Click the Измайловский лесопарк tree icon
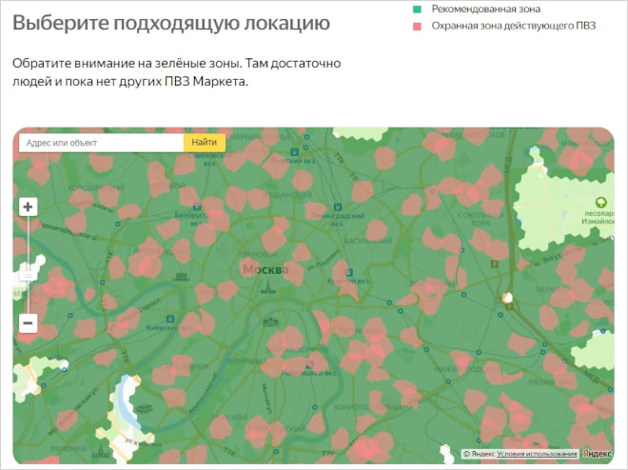Viewport: 628px width, 470px height. click(x=600, y=202)
